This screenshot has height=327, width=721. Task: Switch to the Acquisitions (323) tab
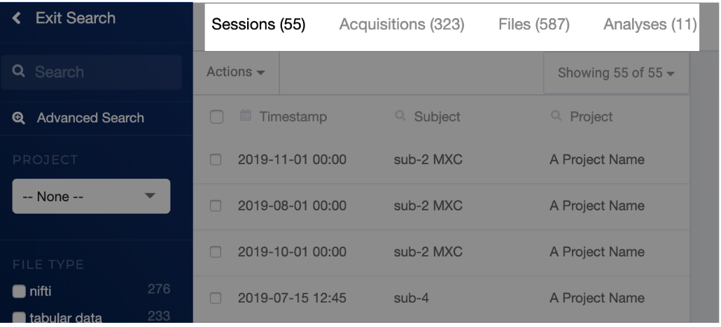click(402, 24)
